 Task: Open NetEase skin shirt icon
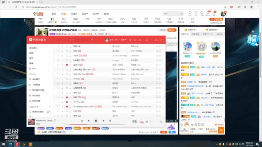[x=135, y=40]
